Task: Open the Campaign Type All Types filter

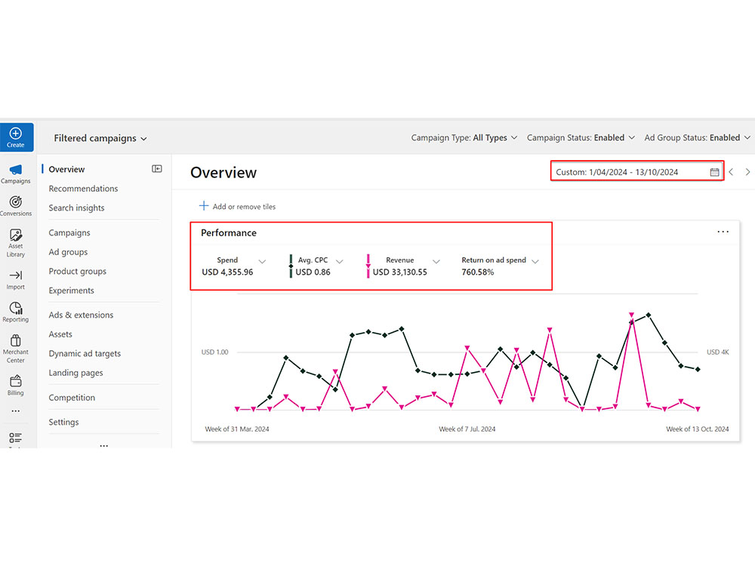Action: (464, 137)
